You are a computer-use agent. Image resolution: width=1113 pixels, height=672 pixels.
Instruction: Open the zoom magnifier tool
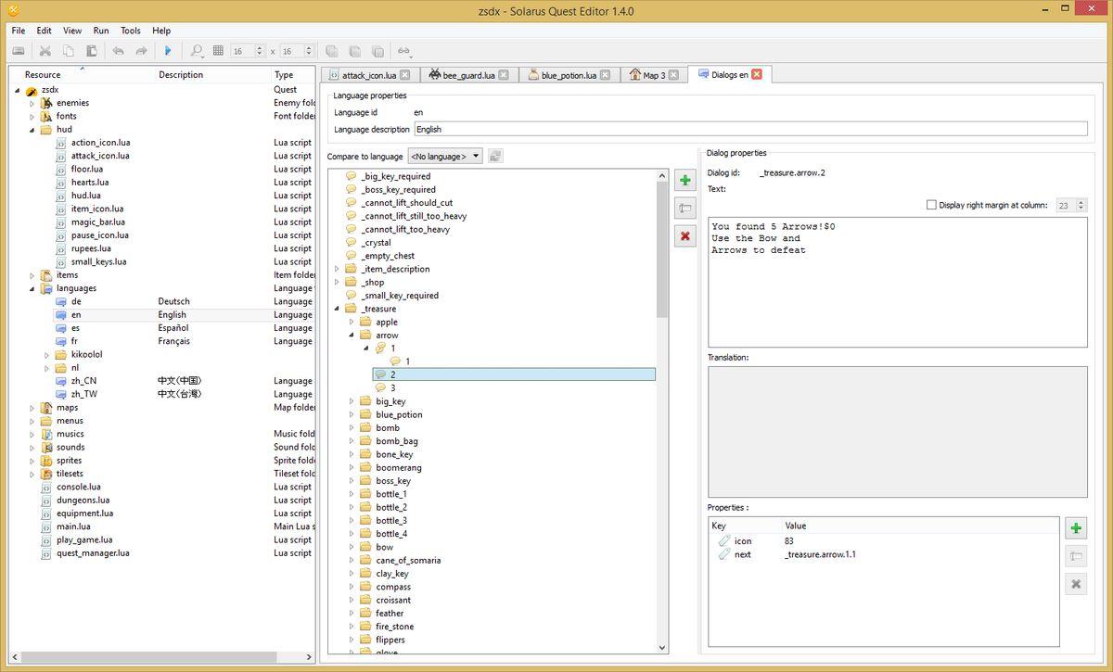(195, 51)
